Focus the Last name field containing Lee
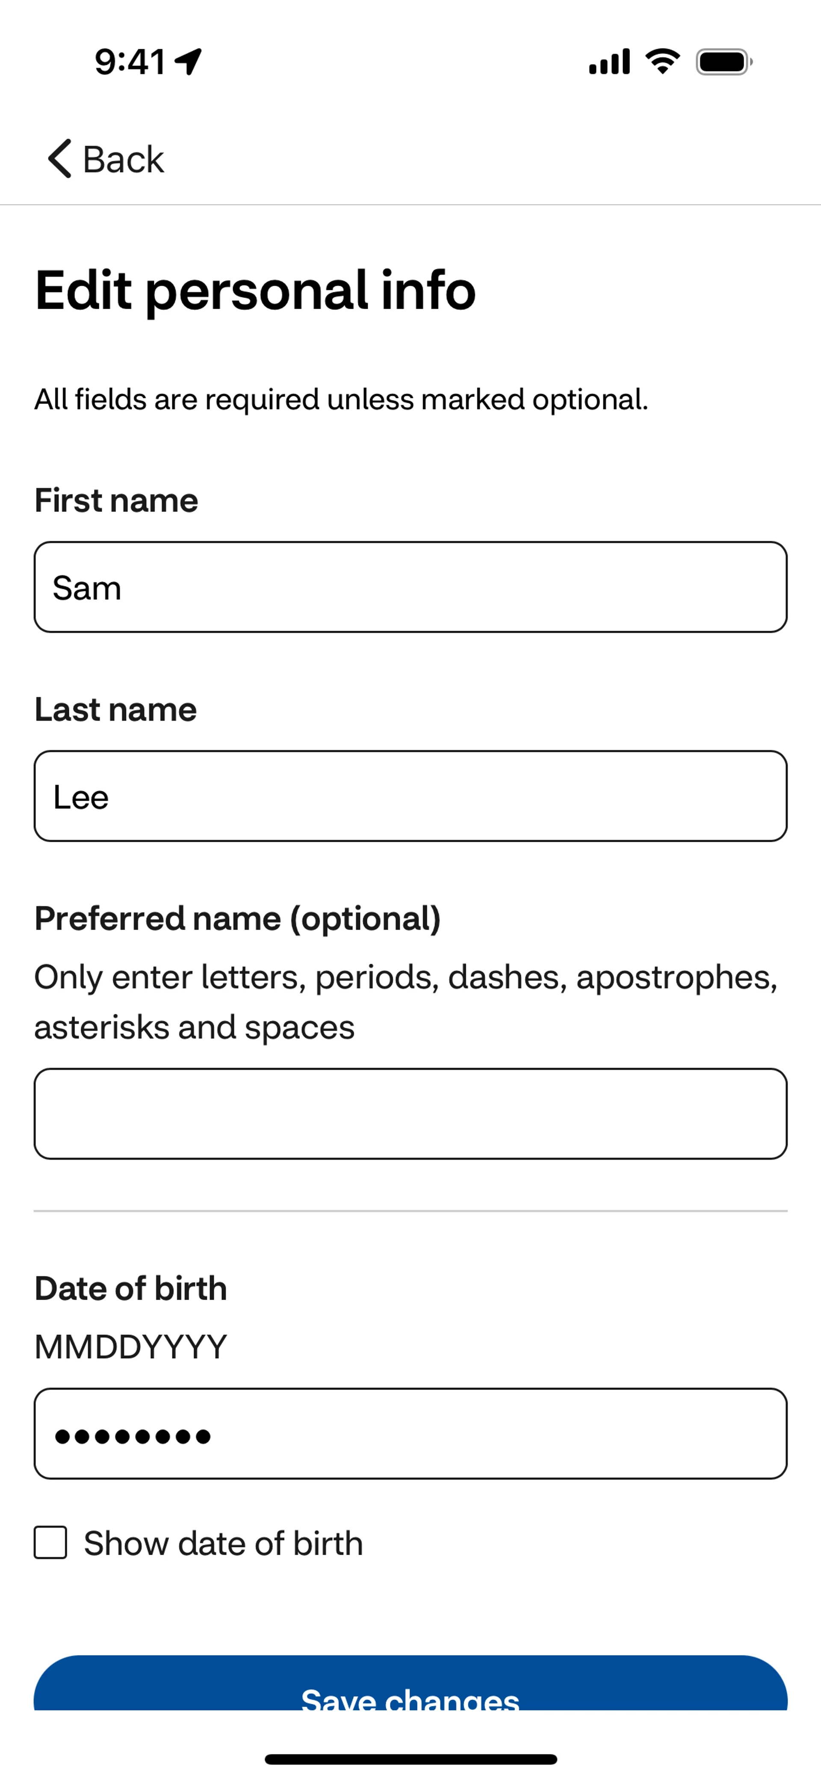 point(410,796)
